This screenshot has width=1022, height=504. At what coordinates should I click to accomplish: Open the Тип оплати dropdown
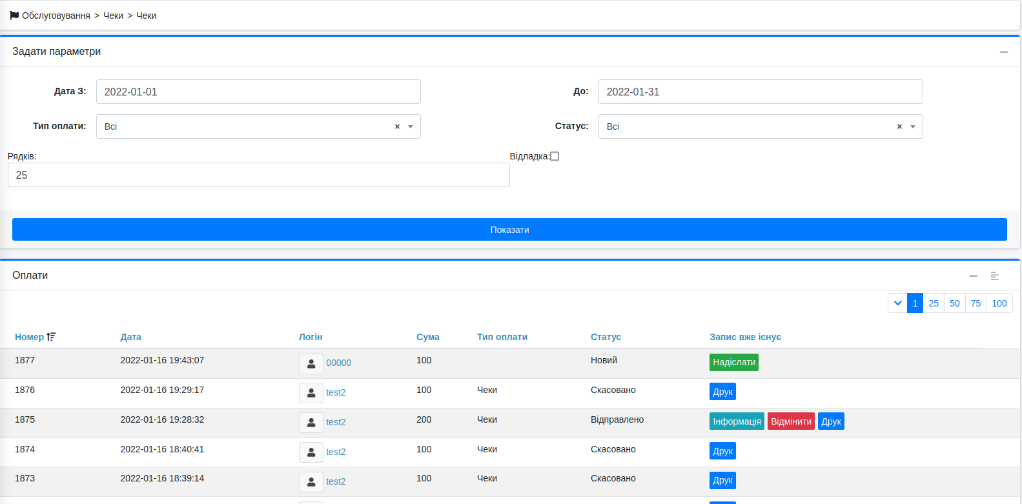[x=411, y=126]
